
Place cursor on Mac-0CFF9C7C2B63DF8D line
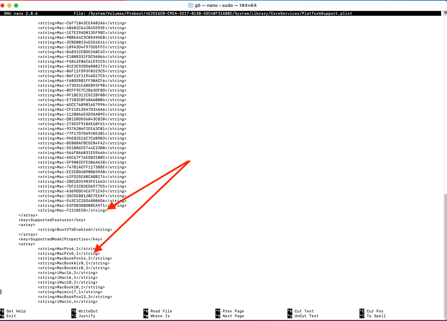[82, 90]
